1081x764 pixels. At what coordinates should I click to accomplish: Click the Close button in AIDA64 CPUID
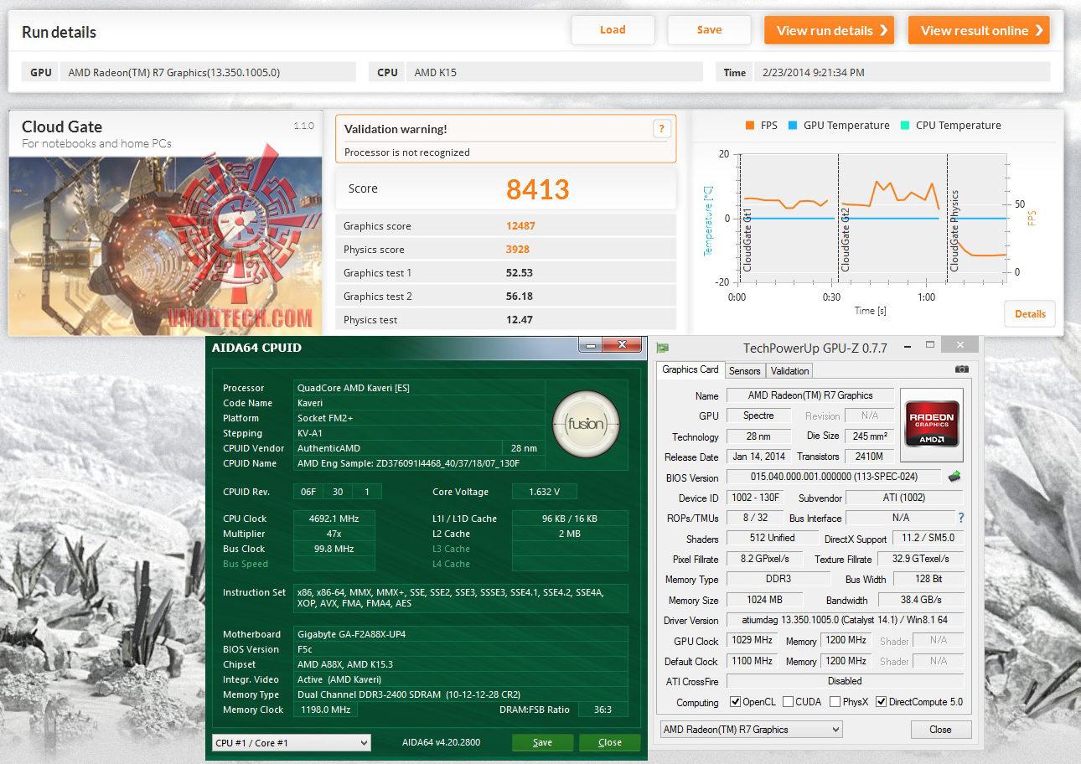click(610, 742)
